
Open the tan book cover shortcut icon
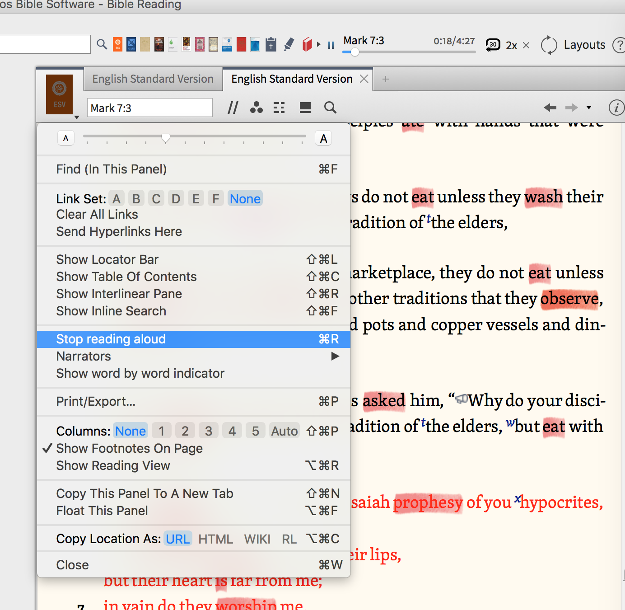click(x=145, y=44)
